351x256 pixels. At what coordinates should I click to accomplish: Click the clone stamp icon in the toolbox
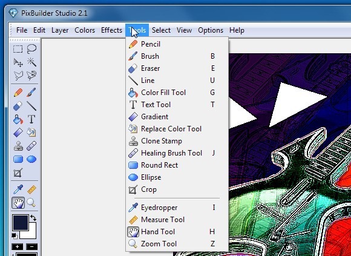pyautogui.click(x=18, y=146)
